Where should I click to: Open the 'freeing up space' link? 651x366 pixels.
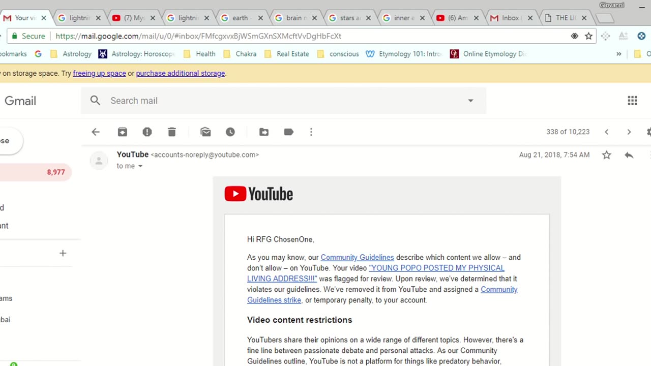[99, 73]
